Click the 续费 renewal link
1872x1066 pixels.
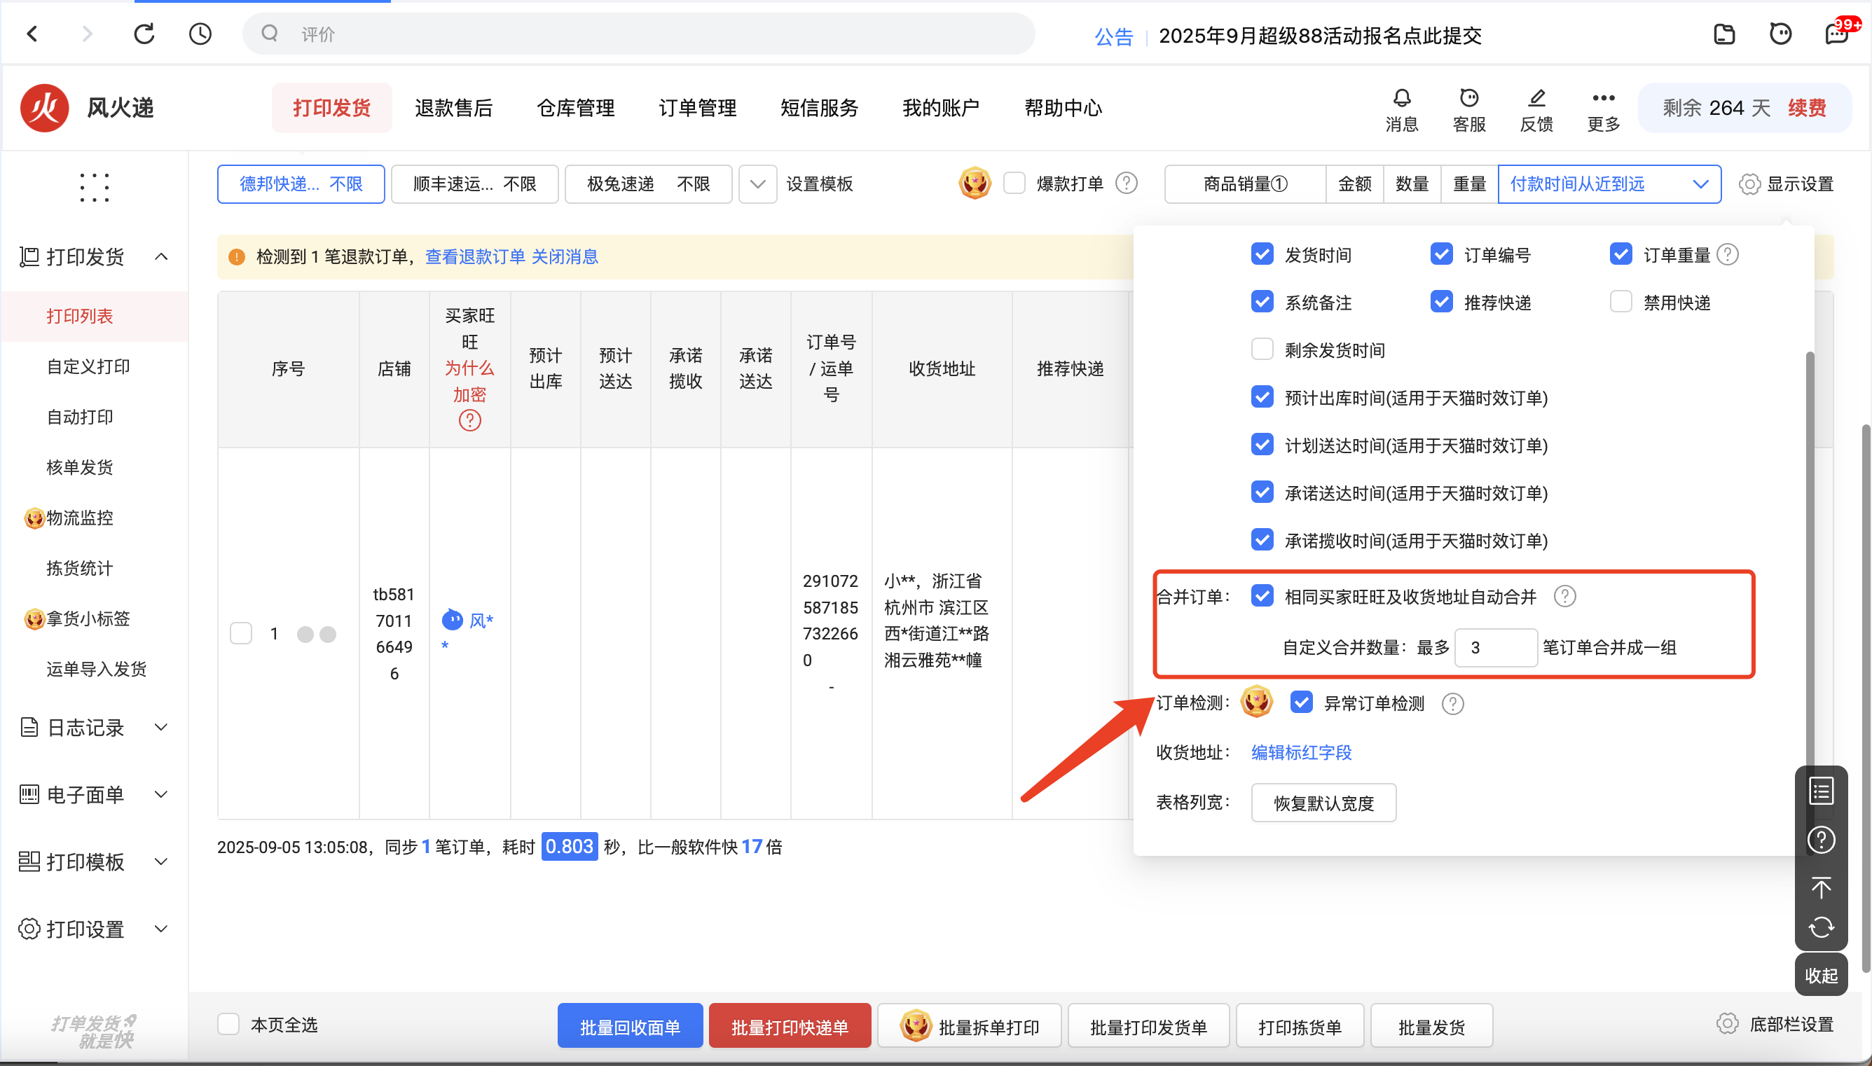[x=1807, y=108]
